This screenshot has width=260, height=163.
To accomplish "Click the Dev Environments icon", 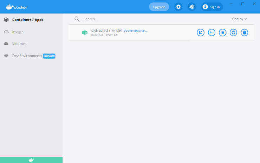I will [6, 56].
